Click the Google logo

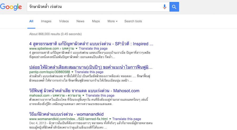11,7
